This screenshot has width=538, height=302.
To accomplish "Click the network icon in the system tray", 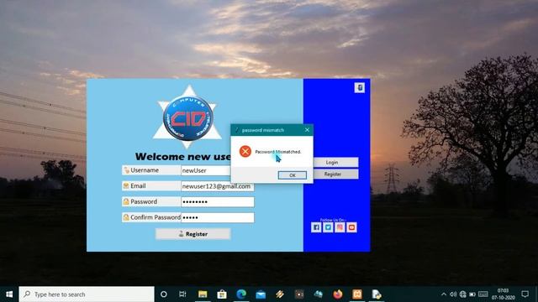I will 463,294.
